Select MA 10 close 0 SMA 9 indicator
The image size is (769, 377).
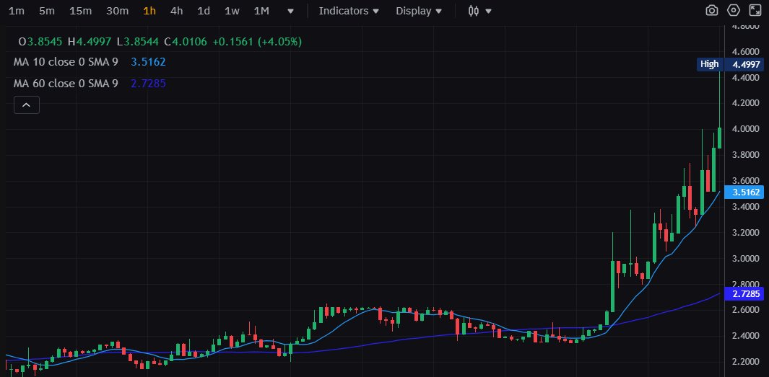(66, 62)
